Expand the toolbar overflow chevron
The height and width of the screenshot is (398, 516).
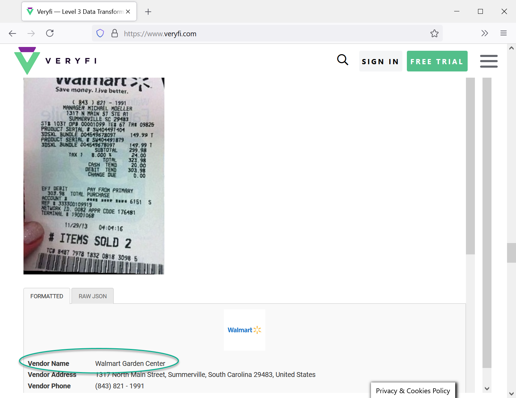pyautogui.click(x=485, y=33)
